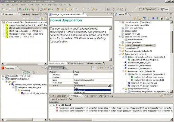Select 'no code generation' item in Outline

point(133,42)
